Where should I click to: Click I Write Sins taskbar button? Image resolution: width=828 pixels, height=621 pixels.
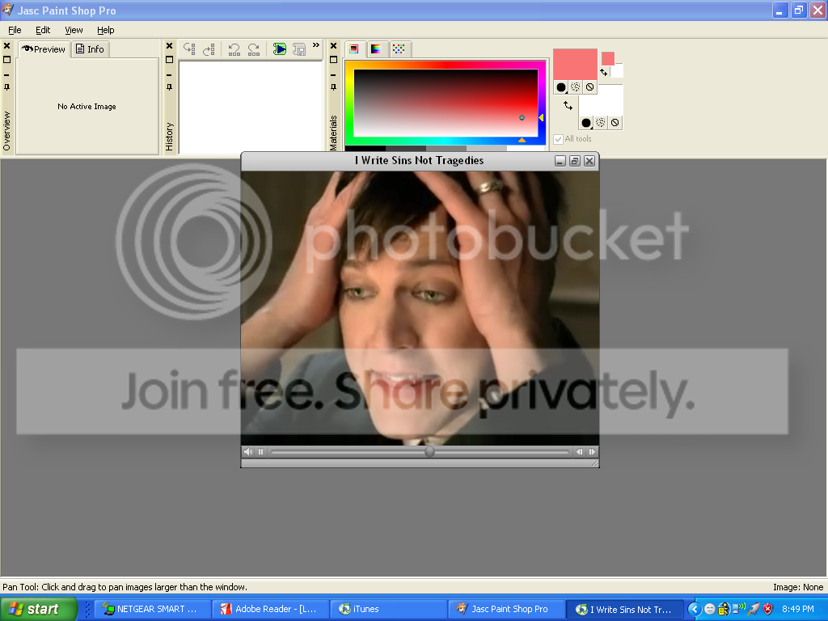(624, 610)
